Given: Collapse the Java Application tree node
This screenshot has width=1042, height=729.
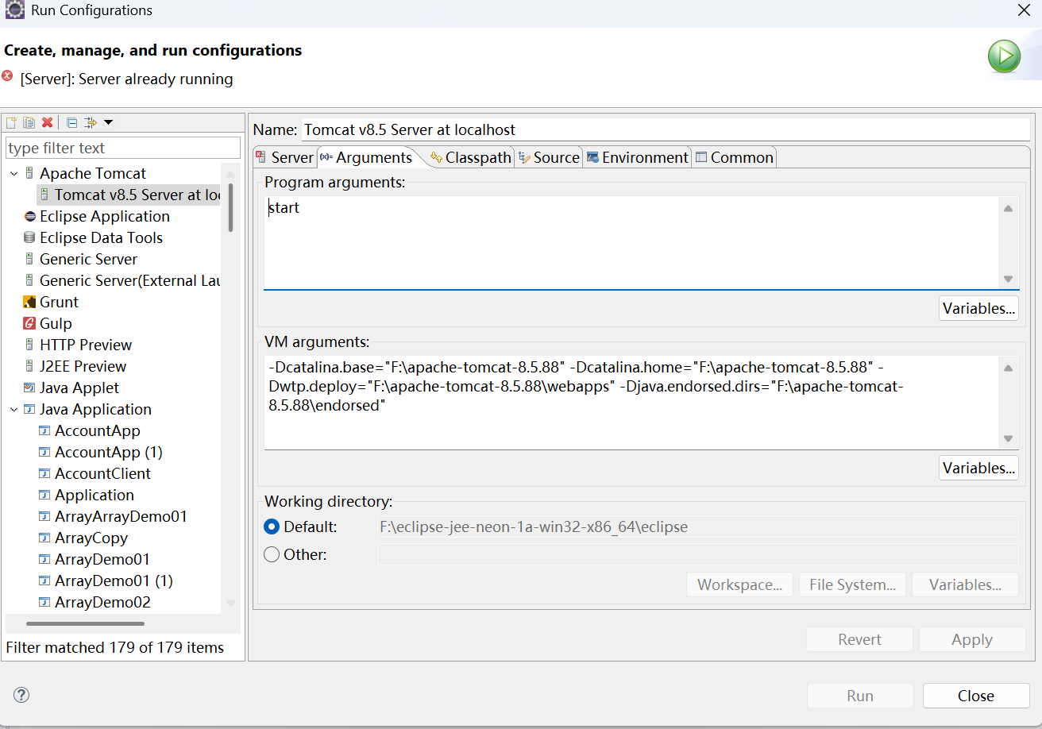Looking at the screenshot, I should click(x=14, y=409).
